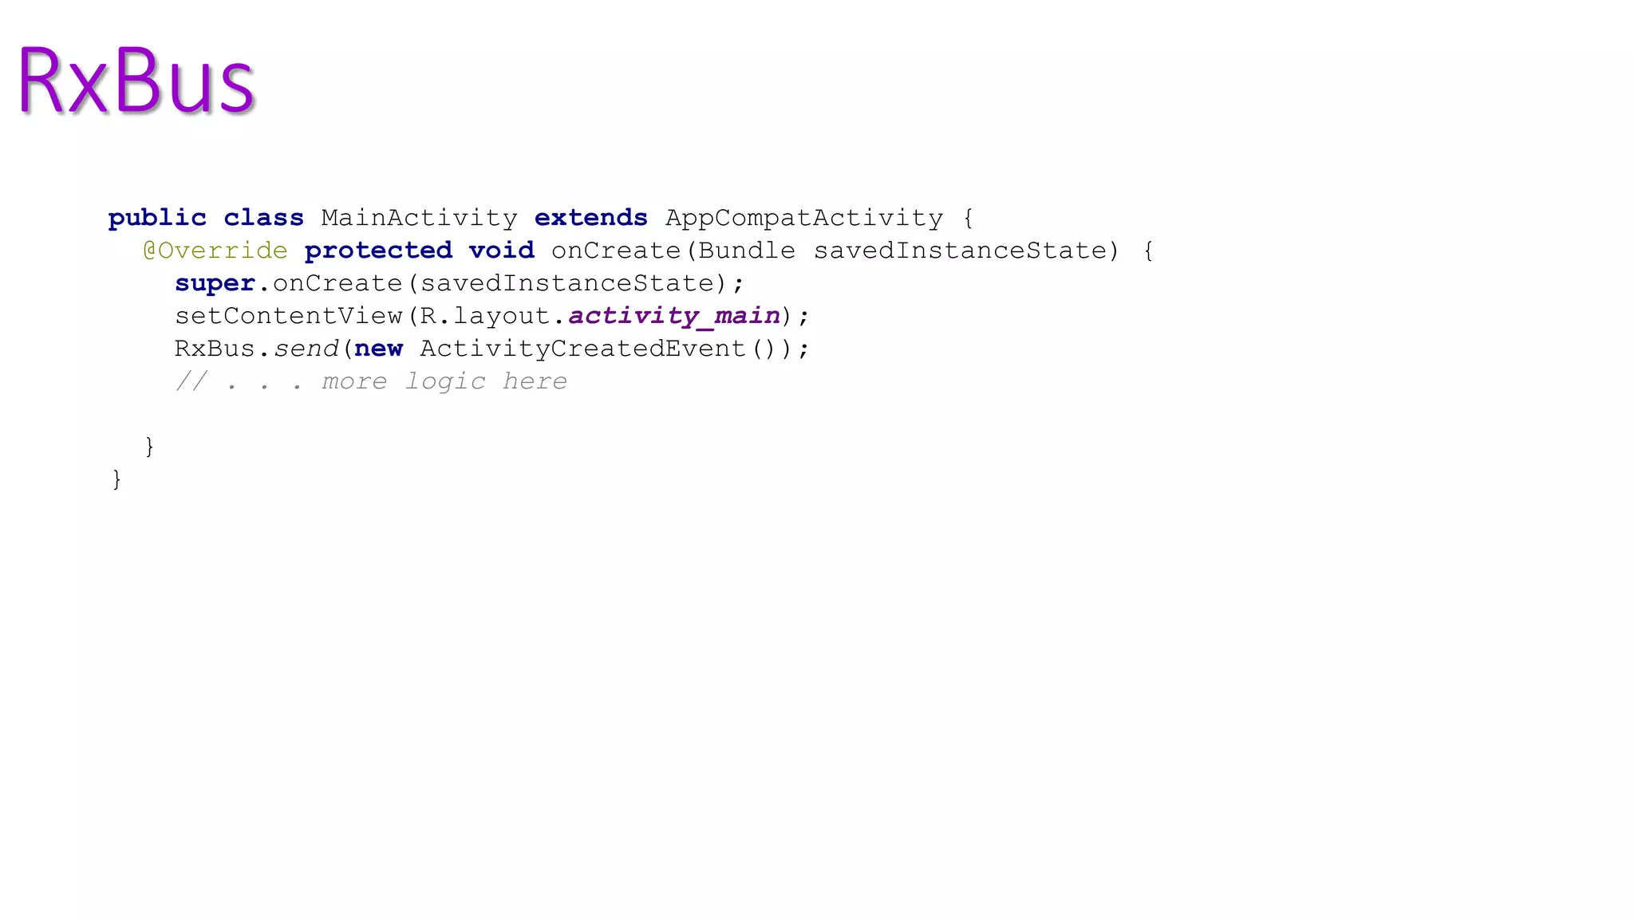Screen dimensions: 1634x919
Task: Select the onCreate method name in signature
Action: pyautogui.click(x=616, y=250)
